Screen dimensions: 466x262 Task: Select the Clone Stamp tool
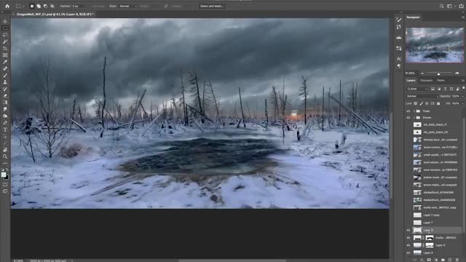point(5,82)
